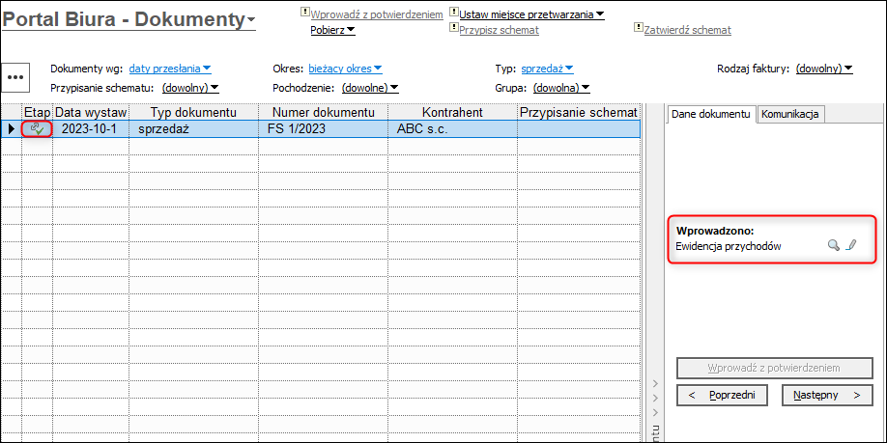Go to the Następny document
The height and width of the screenshot is (443, 887).
pos(826,395)
